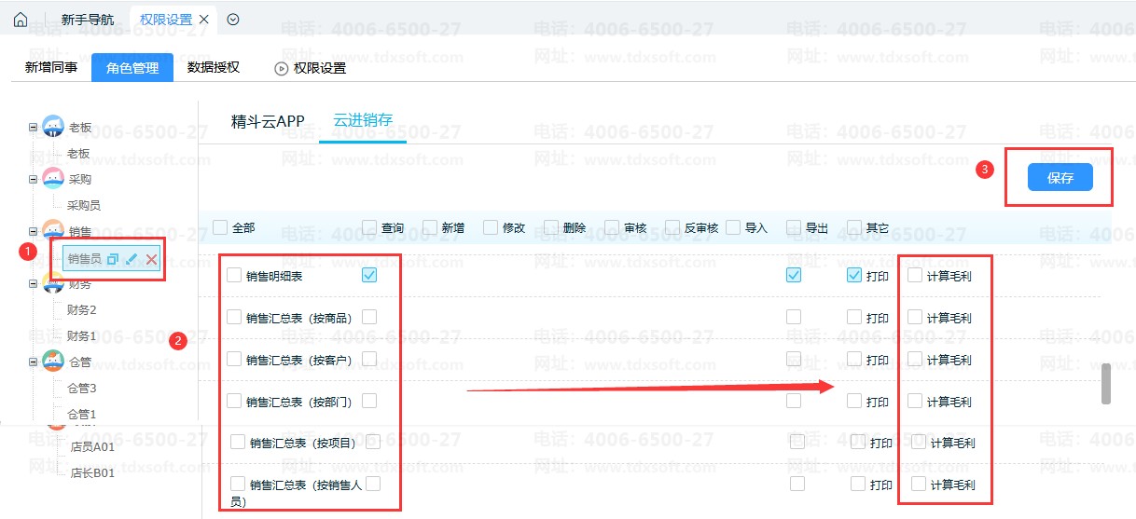The image size is (1136, 519).
Task: Tick the 全部 header checkbox
Action: [220, 226]
